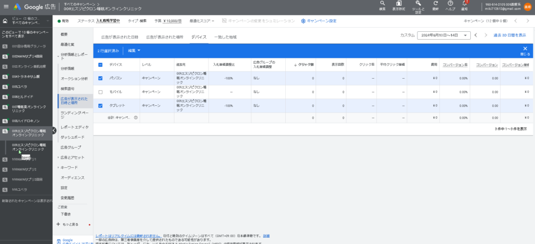
Task: Open 概要 in navigation menu
Action: (64, 34)
